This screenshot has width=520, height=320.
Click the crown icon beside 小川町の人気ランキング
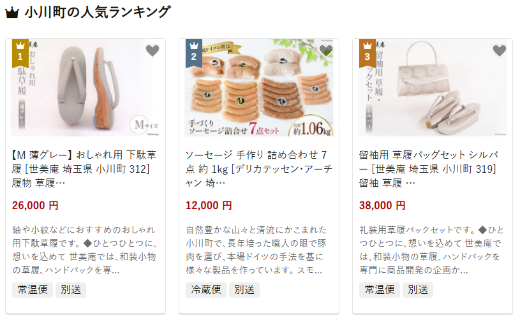pos(12,13)
